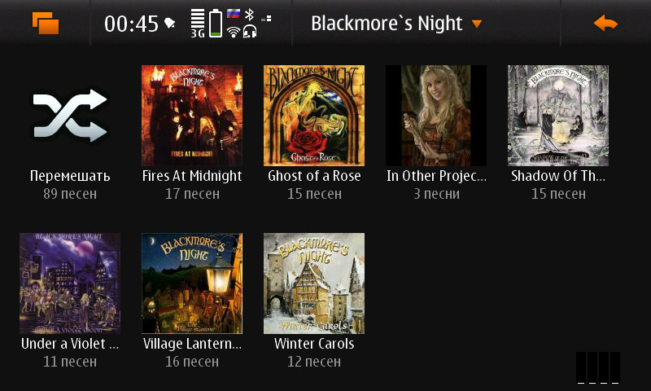Tap the shuffle arrows icon
Screen dimensions: 651x391
point(70,116)
